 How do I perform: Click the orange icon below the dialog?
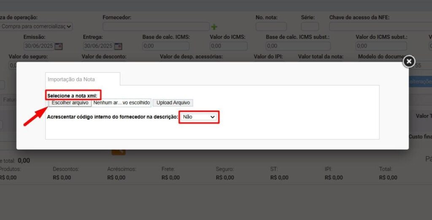(118, 151)
